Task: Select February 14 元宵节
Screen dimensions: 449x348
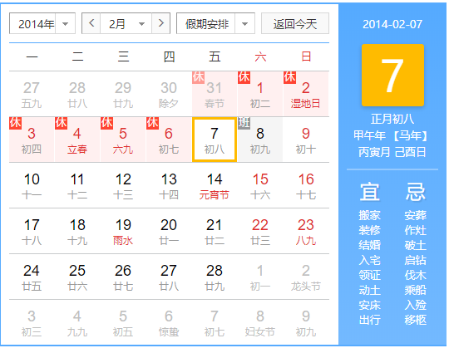Action: coord(215,185)
